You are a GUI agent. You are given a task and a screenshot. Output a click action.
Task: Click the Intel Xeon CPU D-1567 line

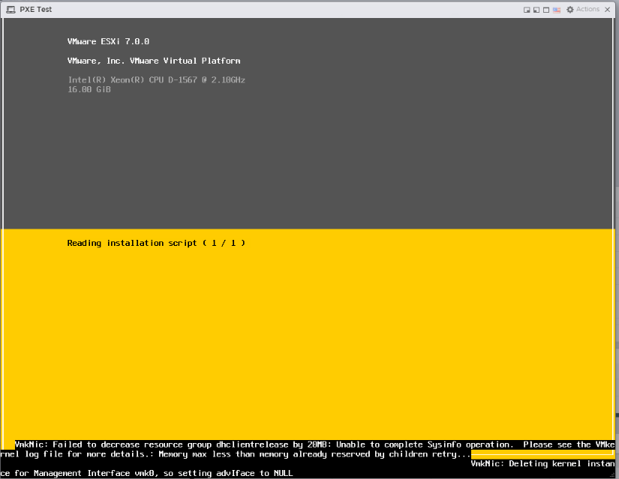click(x=156, y=79)
